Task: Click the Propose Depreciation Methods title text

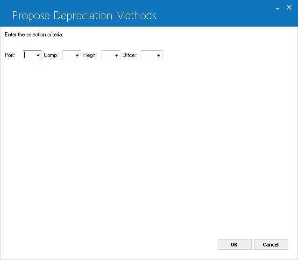Action: pyautogui.click(x=85, y=15)
